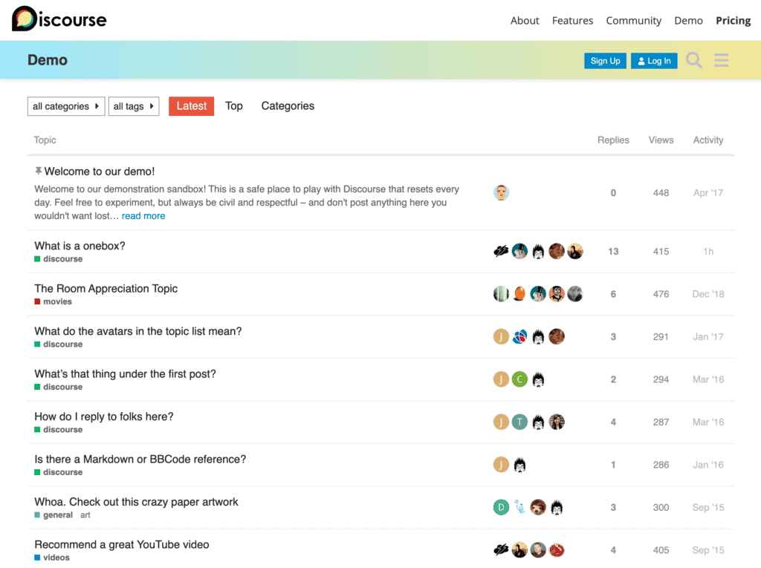Click the Sign Up button

[x=605, y=61]
